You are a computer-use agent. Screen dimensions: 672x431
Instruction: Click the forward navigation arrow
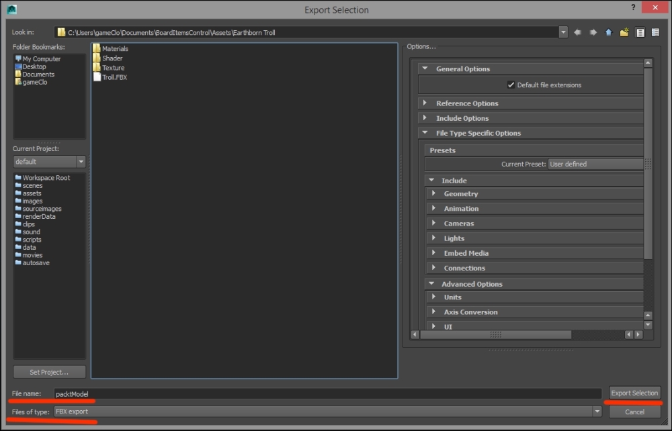593,32
